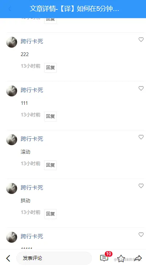This screenshot has height=266, width=146.
Task: Tap back chevron in blue header
Action: (x=10, y=9)
